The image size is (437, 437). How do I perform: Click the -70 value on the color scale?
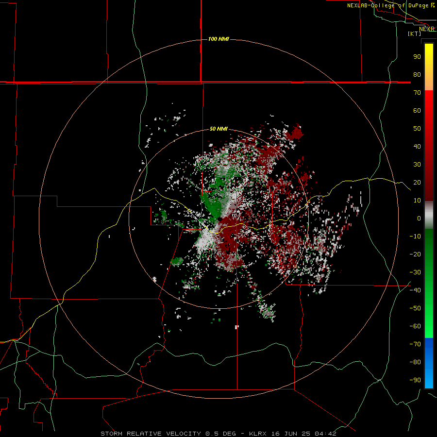pos(415,344)
